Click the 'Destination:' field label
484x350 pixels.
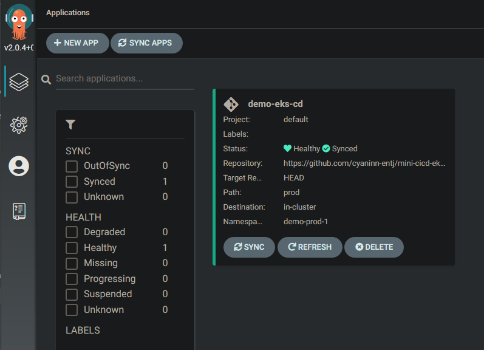(244, 207)
